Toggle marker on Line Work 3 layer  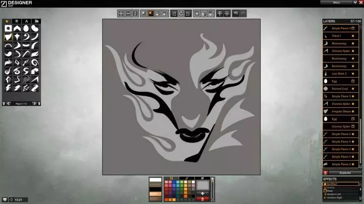(352, 74)
